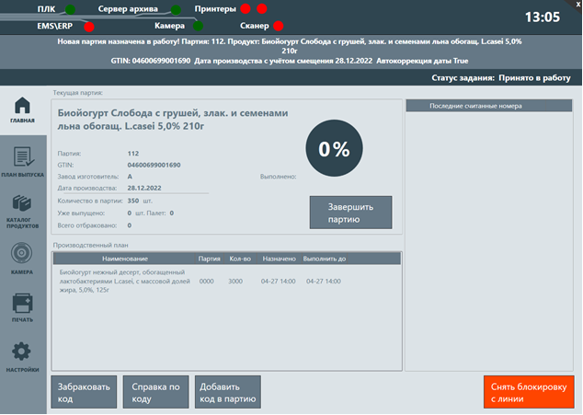Click the green Сервер архива indicator
Image resolution: width=583 pixels, height=415 pixels.
click(176, 10)
